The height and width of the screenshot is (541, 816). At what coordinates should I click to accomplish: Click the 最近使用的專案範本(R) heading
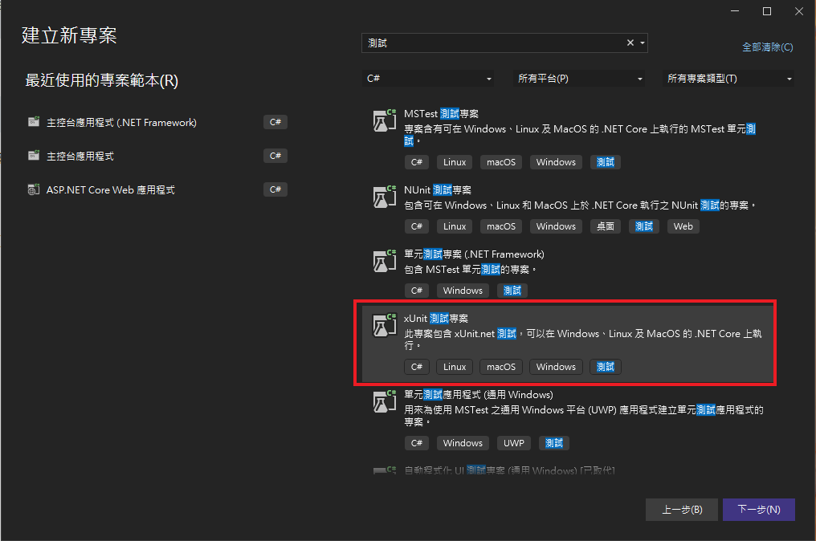pyautogui.click(x=101, y=80)
